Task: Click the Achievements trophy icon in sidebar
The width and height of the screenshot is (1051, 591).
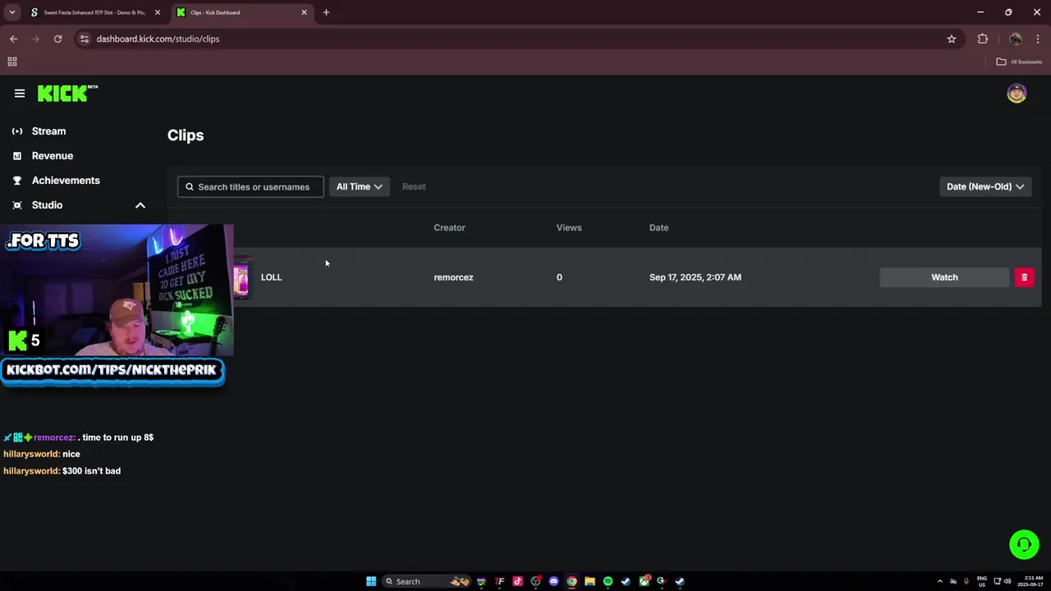Action: tap(17, 181)
